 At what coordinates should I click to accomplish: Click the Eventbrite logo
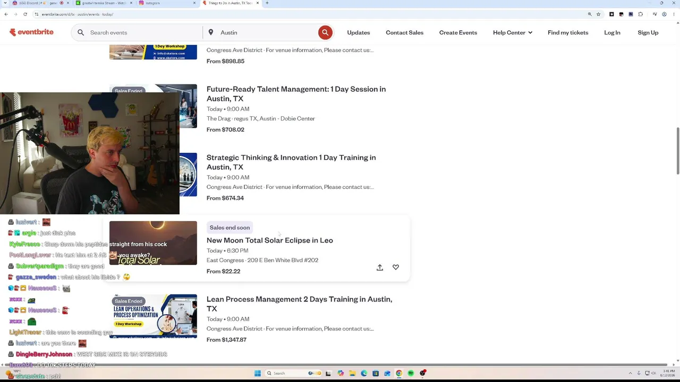point(31,32)
